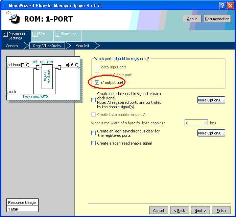This screenshot has width=236, height=217.
Task: Cancel the wizard
Action: pos(158,211)
